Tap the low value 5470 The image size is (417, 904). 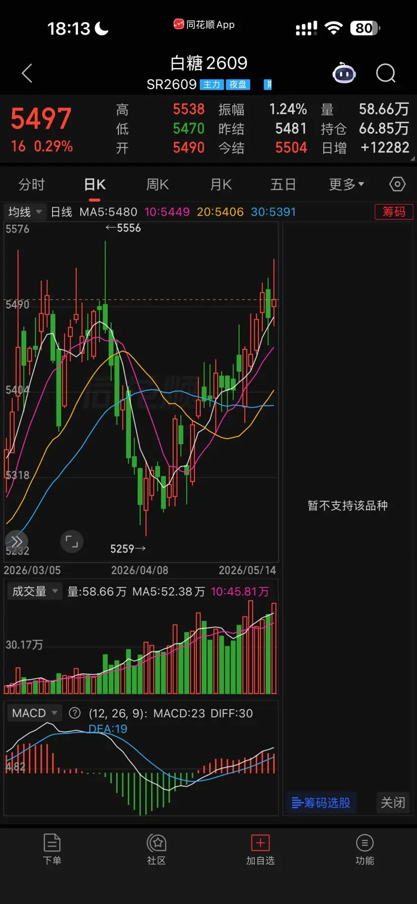pos(189,128)
